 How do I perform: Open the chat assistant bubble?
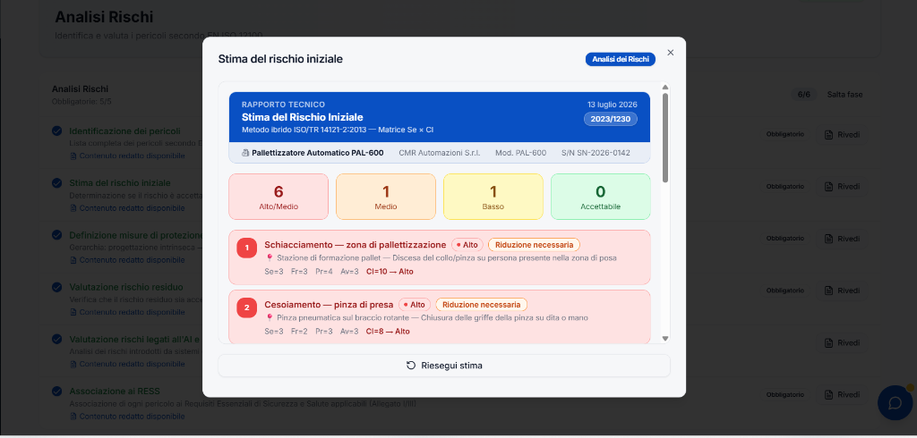[x=896, y=403]
